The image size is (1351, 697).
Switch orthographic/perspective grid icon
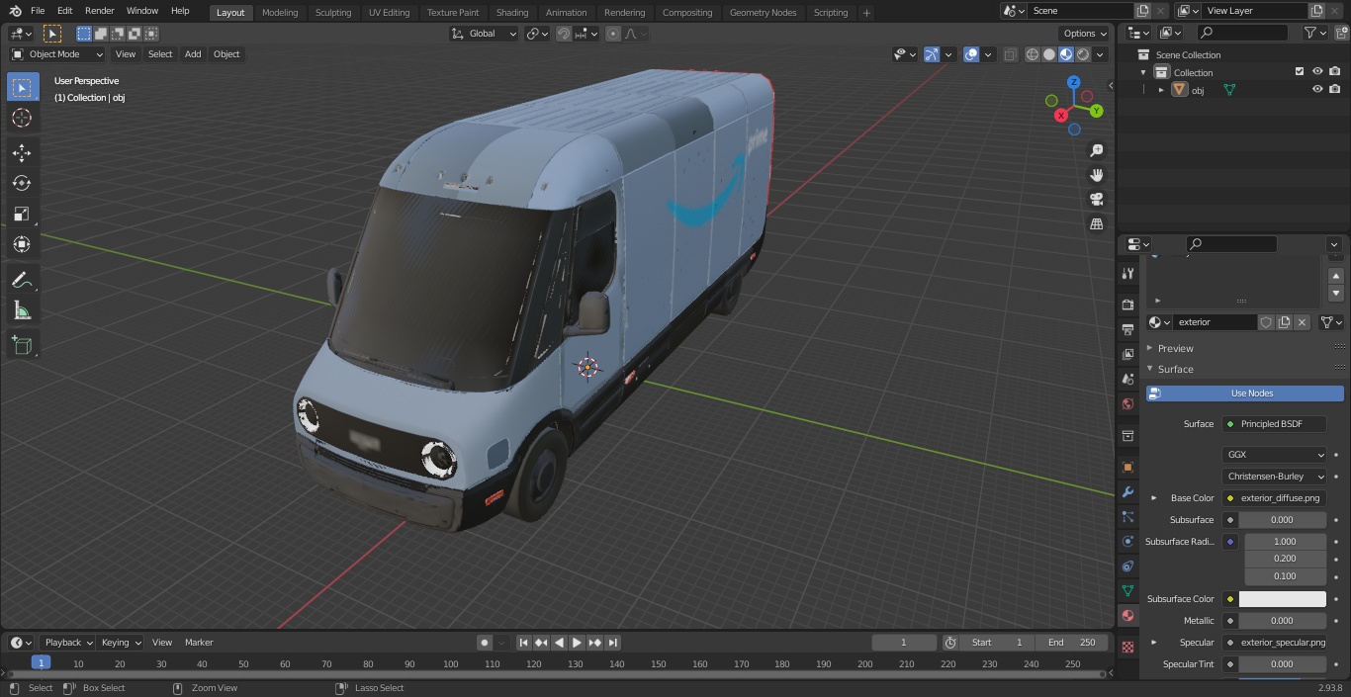[x=1097, y=224]
